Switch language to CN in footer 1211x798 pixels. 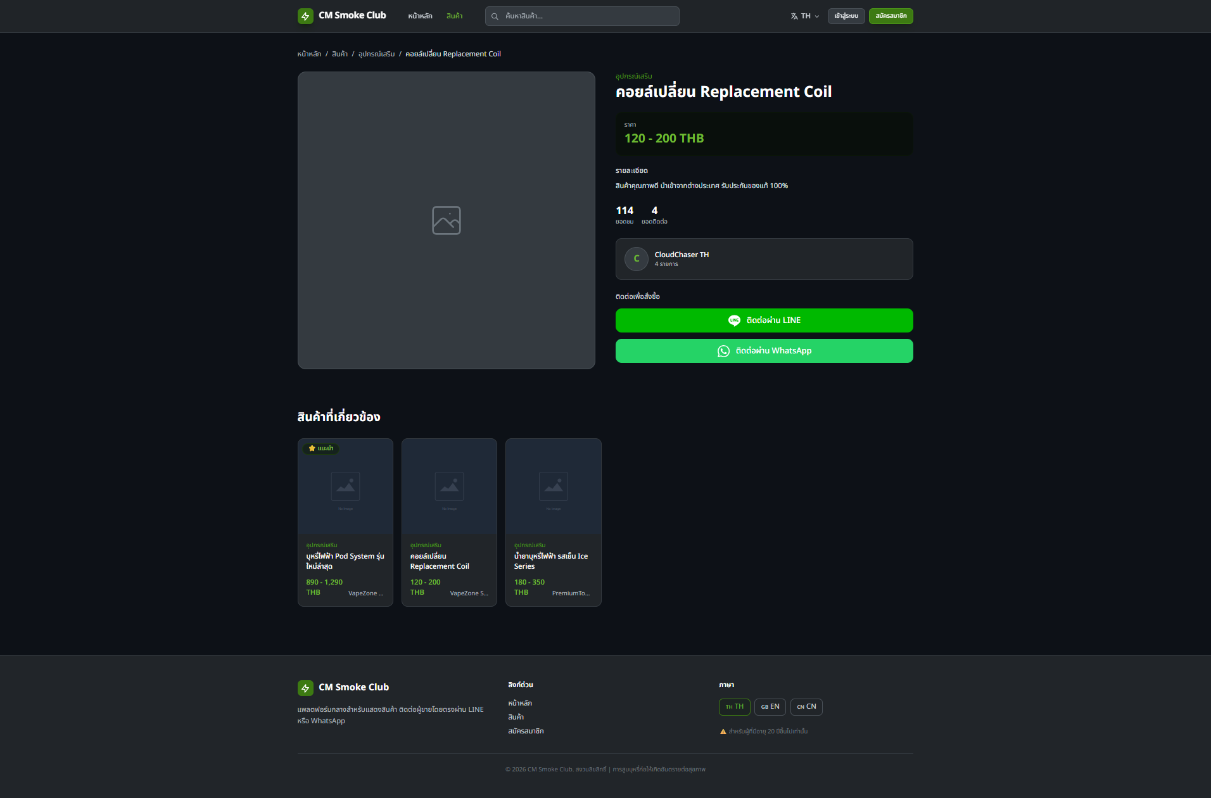click(x=806, y=707)
